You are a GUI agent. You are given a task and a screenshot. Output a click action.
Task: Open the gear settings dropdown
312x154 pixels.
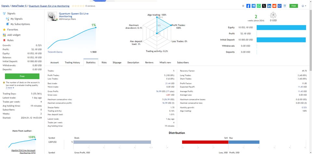[304, 6]
